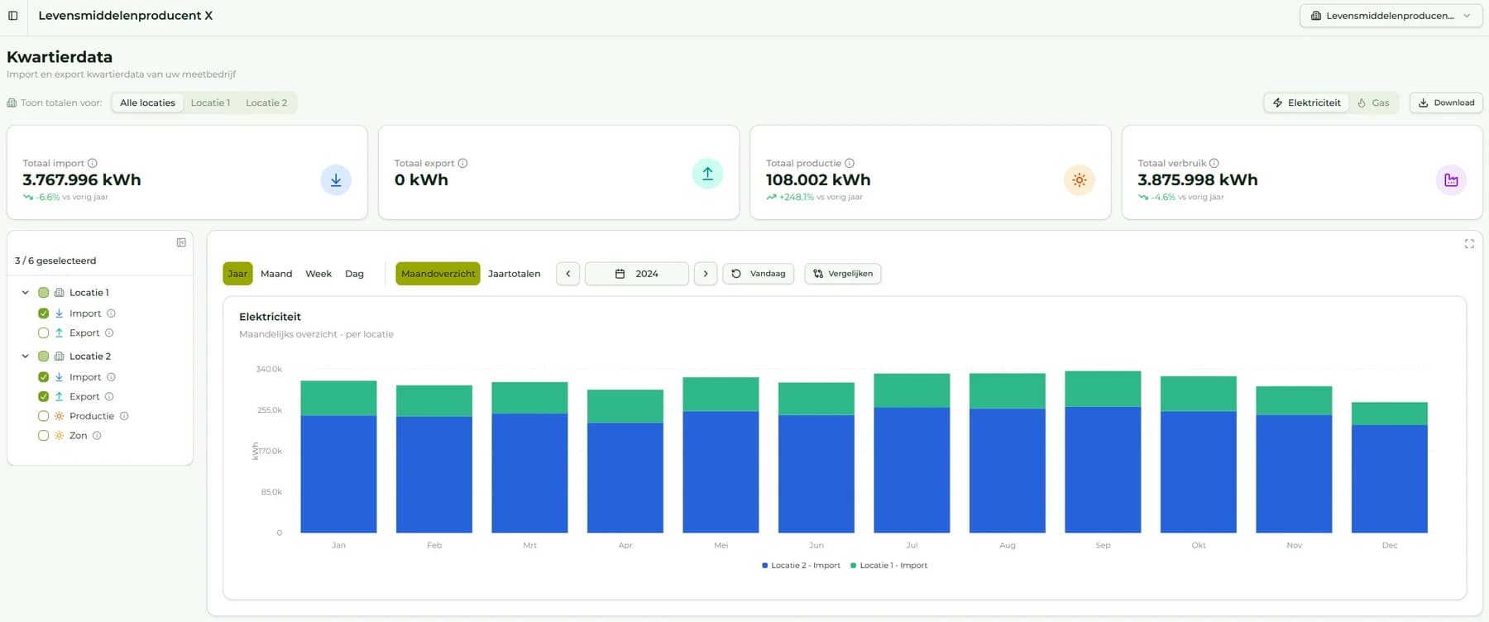Open the 2024 year date picker
Screen dimensions: 1489x622
pos(636,274)
